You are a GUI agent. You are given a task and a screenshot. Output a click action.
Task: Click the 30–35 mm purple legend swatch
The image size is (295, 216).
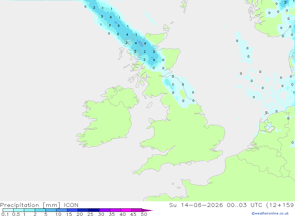click(105, 210)
